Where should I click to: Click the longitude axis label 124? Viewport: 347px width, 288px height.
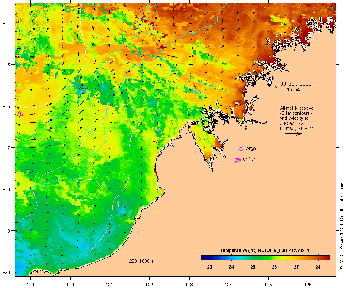(x=229, y=285)
